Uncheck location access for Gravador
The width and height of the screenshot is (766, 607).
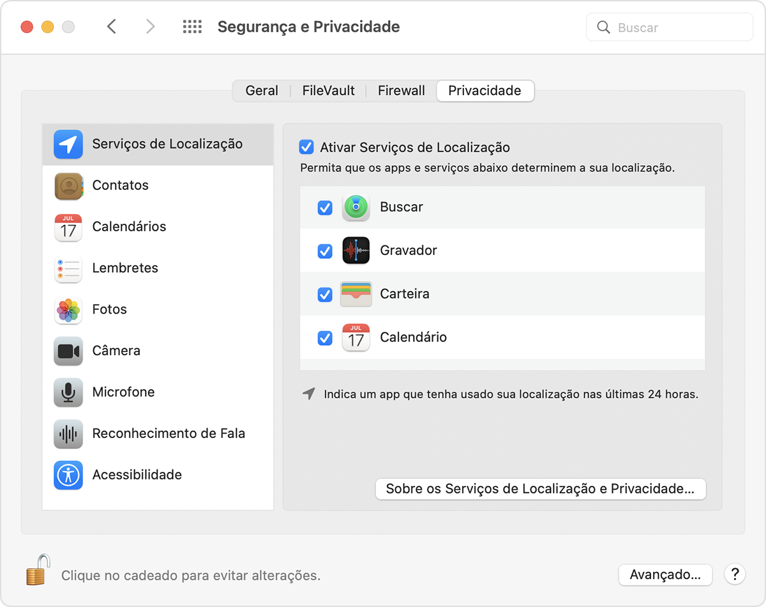pyautogui.click(x=325, y=251)
